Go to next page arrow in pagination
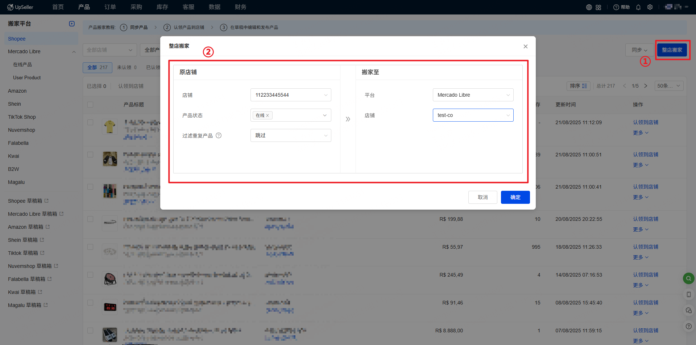The height and width of the screenshot is (345, 696). [646, 86]
